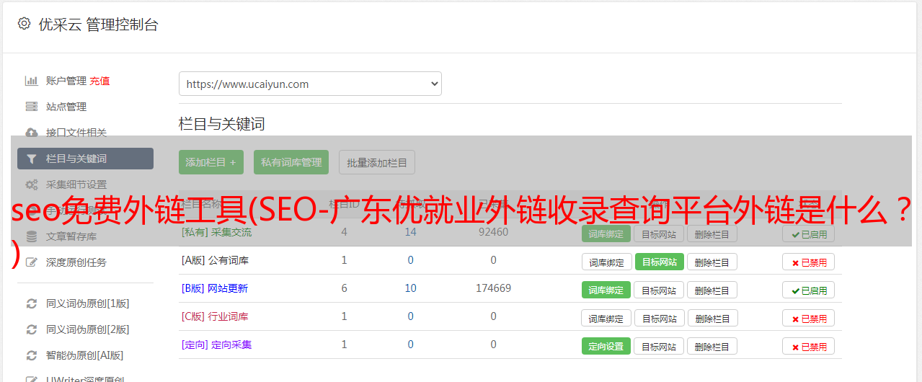Click 删除栏目 in the 采集交流 row
The image size is (922, 382).
[x=712, y=234]
